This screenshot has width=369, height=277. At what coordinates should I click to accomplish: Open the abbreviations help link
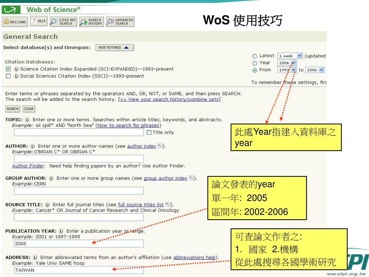pos(194,258)
